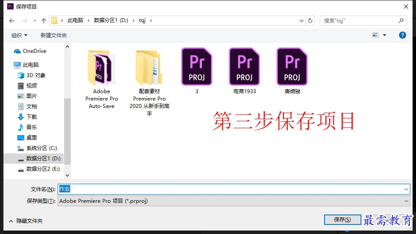This screenshot has height=234, width=416.
Task: Change view with the view icon
Action: click(375, 35)
